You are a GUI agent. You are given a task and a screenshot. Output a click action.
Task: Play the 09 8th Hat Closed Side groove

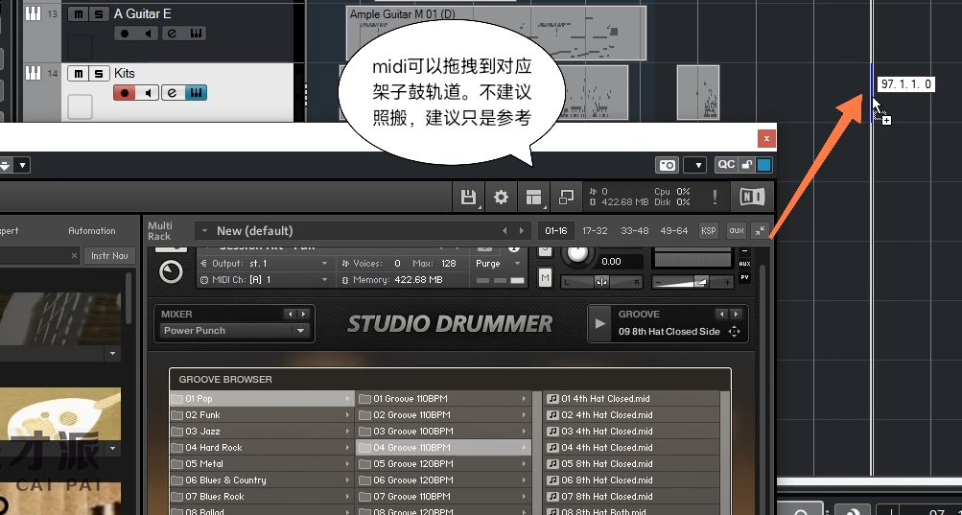[600, 323]
